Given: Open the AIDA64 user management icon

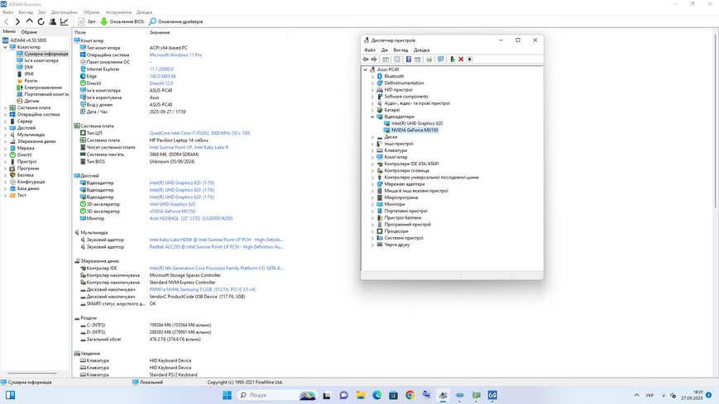Looking at the screenshot, I should (53, 21).
